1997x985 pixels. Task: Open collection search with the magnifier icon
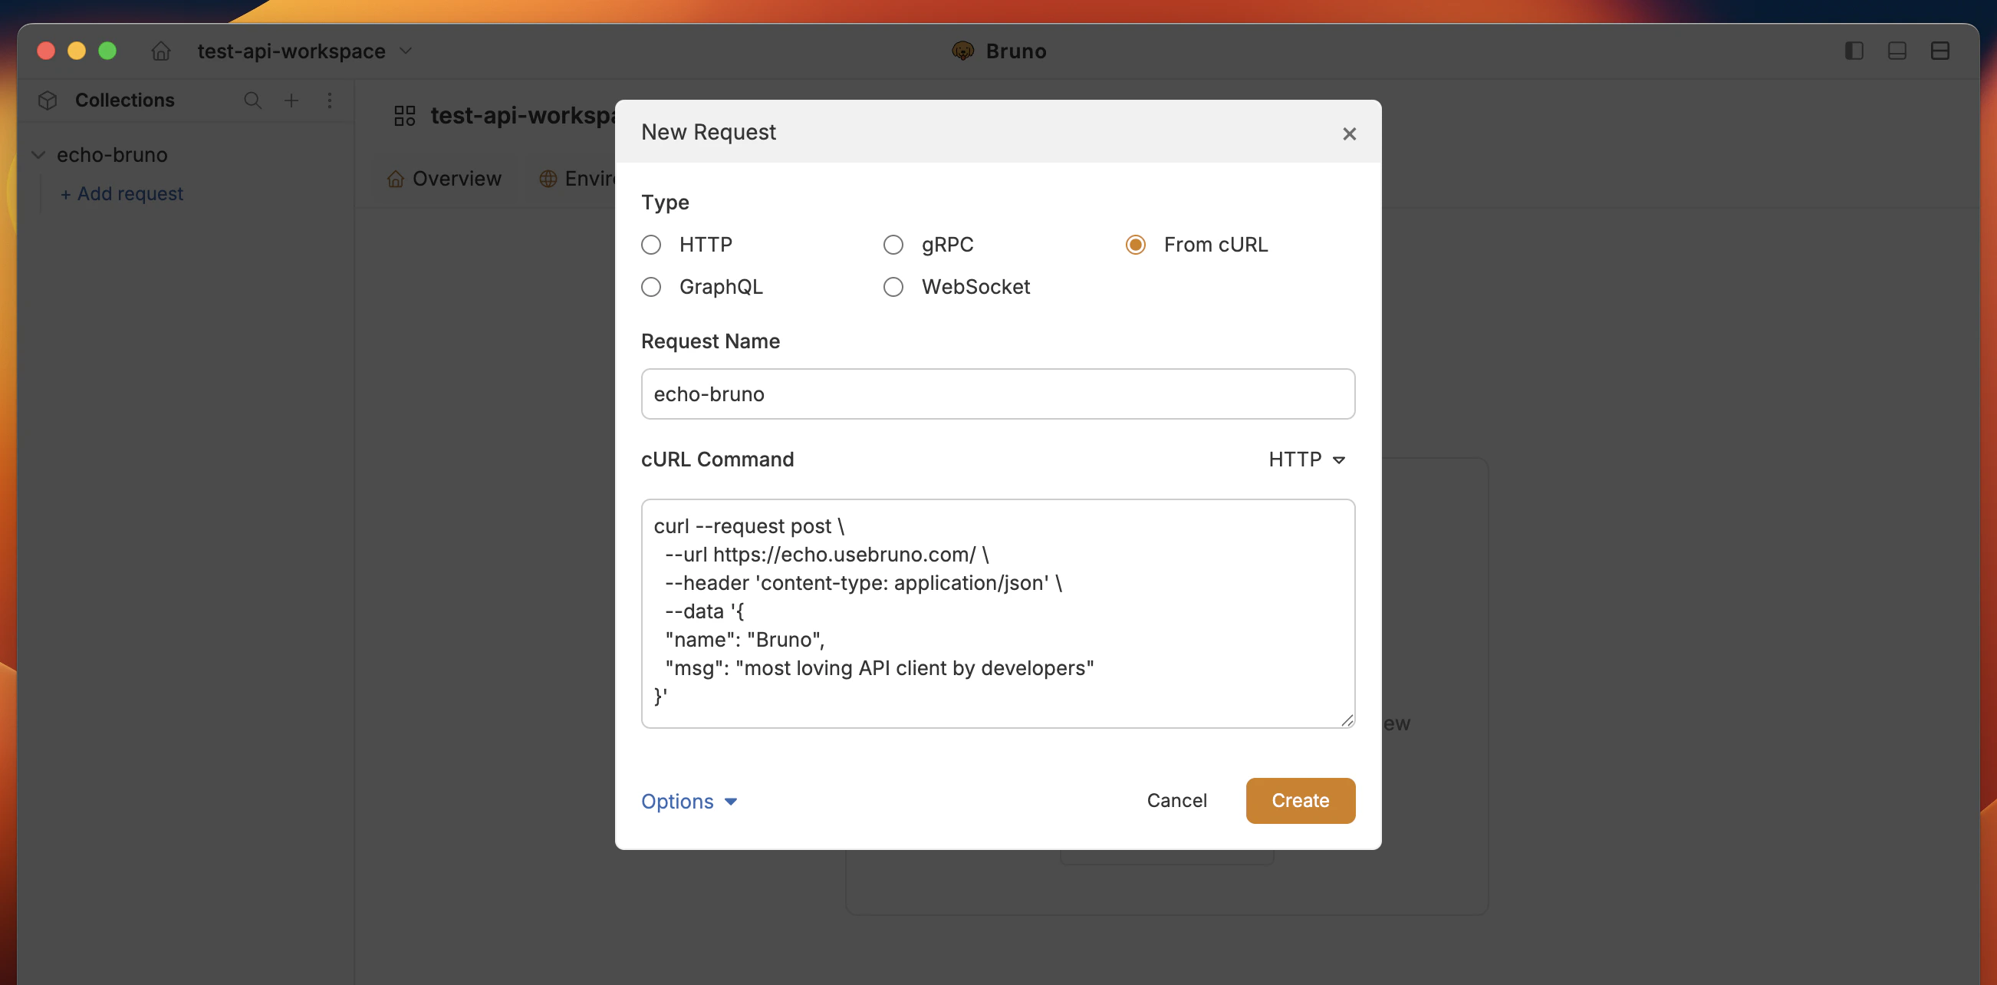[253, 100]
